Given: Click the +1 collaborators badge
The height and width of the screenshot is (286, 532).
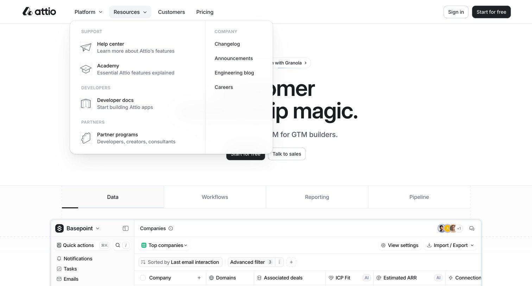Looking at the screenshot, I should tap(459, 228).
